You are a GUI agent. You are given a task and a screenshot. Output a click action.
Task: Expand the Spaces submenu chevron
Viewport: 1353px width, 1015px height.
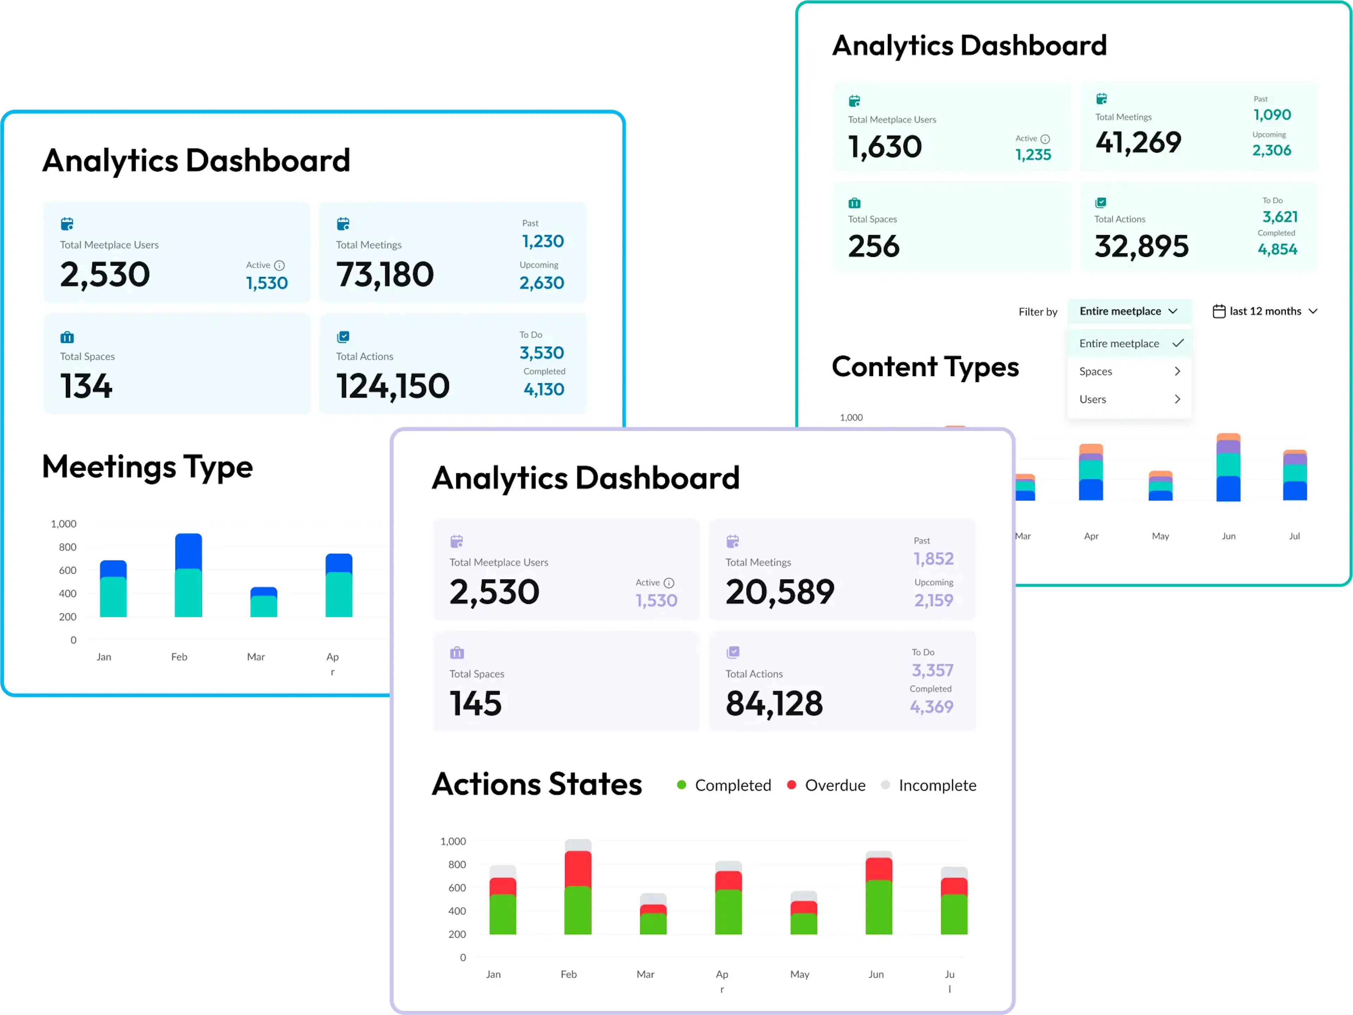(1178, 371)
